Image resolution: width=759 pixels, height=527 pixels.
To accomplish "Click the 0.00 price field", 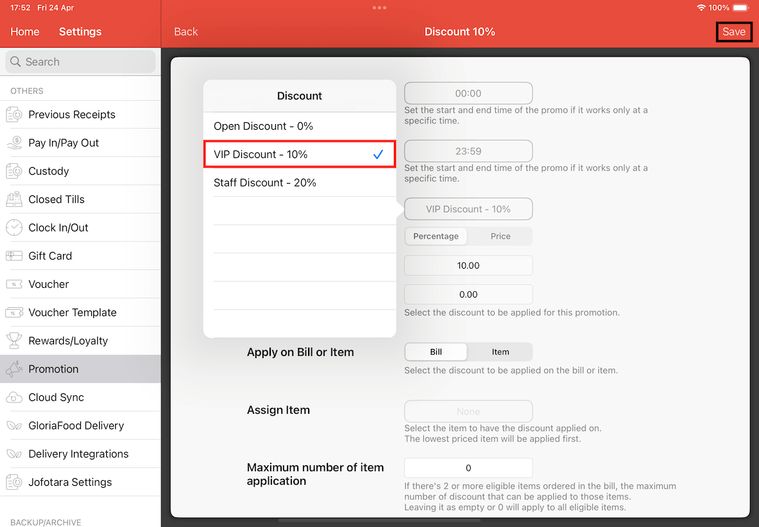I will pos(468,294).
